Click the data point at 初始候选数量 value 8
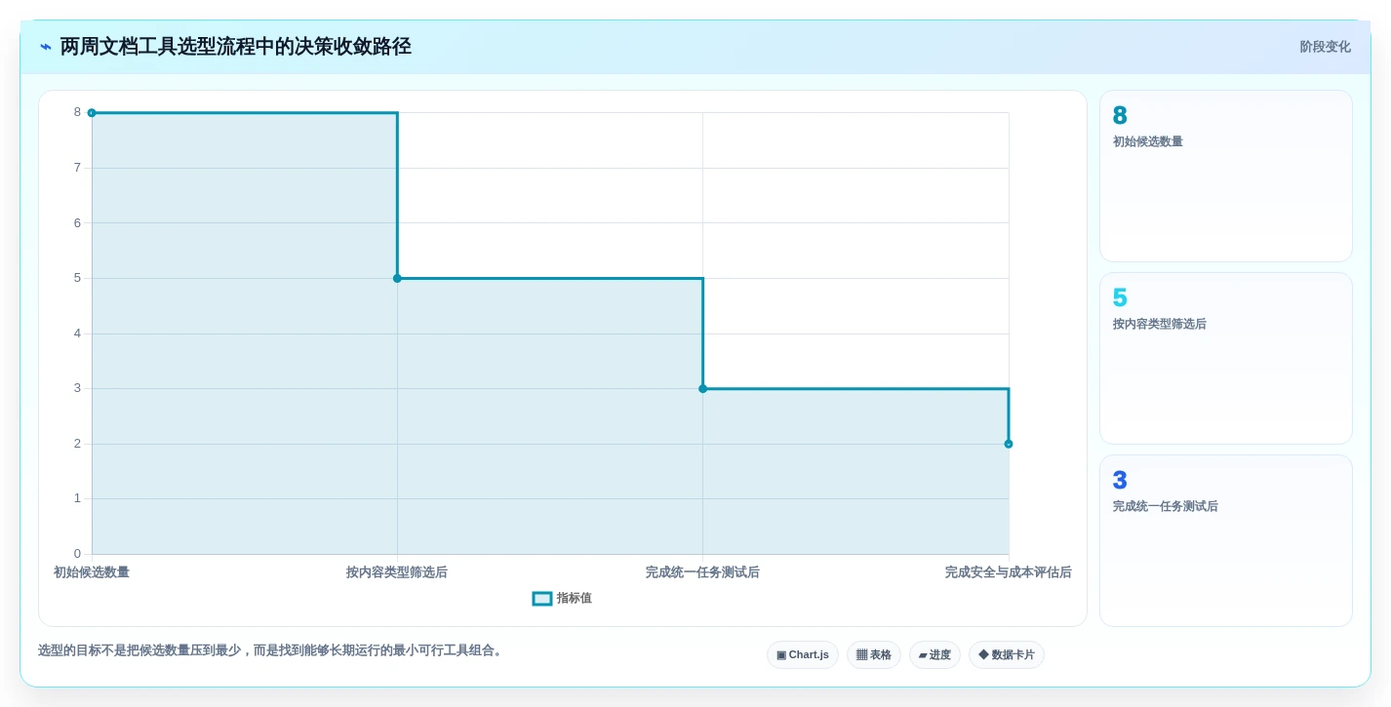 92,113
